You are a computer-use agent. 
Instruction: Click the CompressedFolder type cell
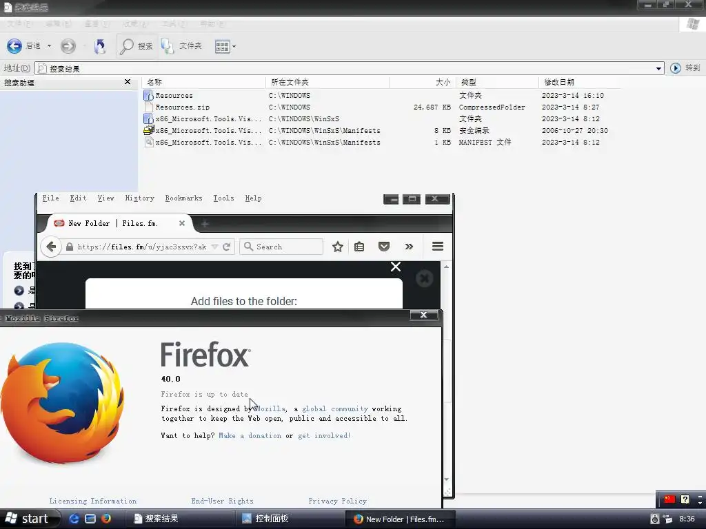[492, 107]
